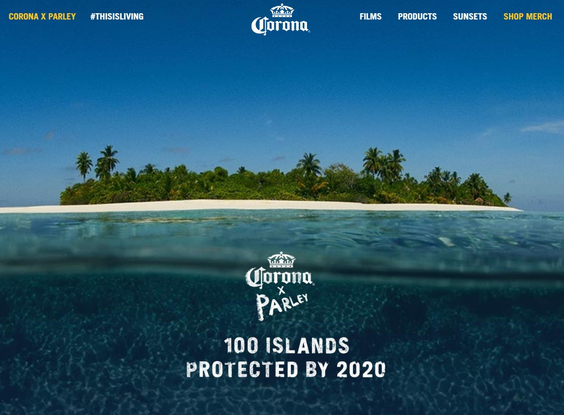Click the X between Corona and Parley logos
This screenshot has width=564, height=415.
pyautogui.click(x=281, y=290)
